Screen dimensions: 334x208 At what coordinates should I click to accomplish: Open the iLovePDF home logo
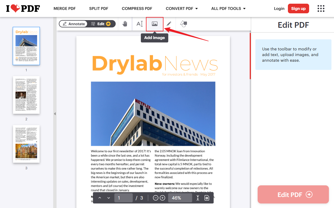click(x=23, y=8)
